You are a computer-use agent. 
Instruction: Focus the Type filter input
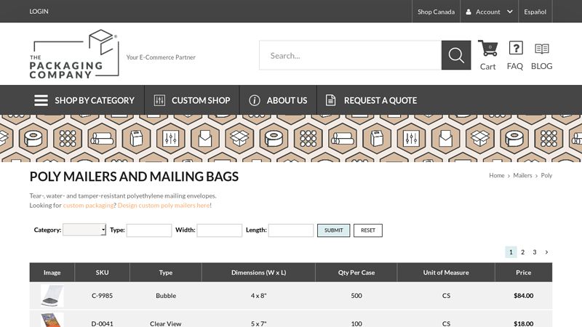pos(149,230)
